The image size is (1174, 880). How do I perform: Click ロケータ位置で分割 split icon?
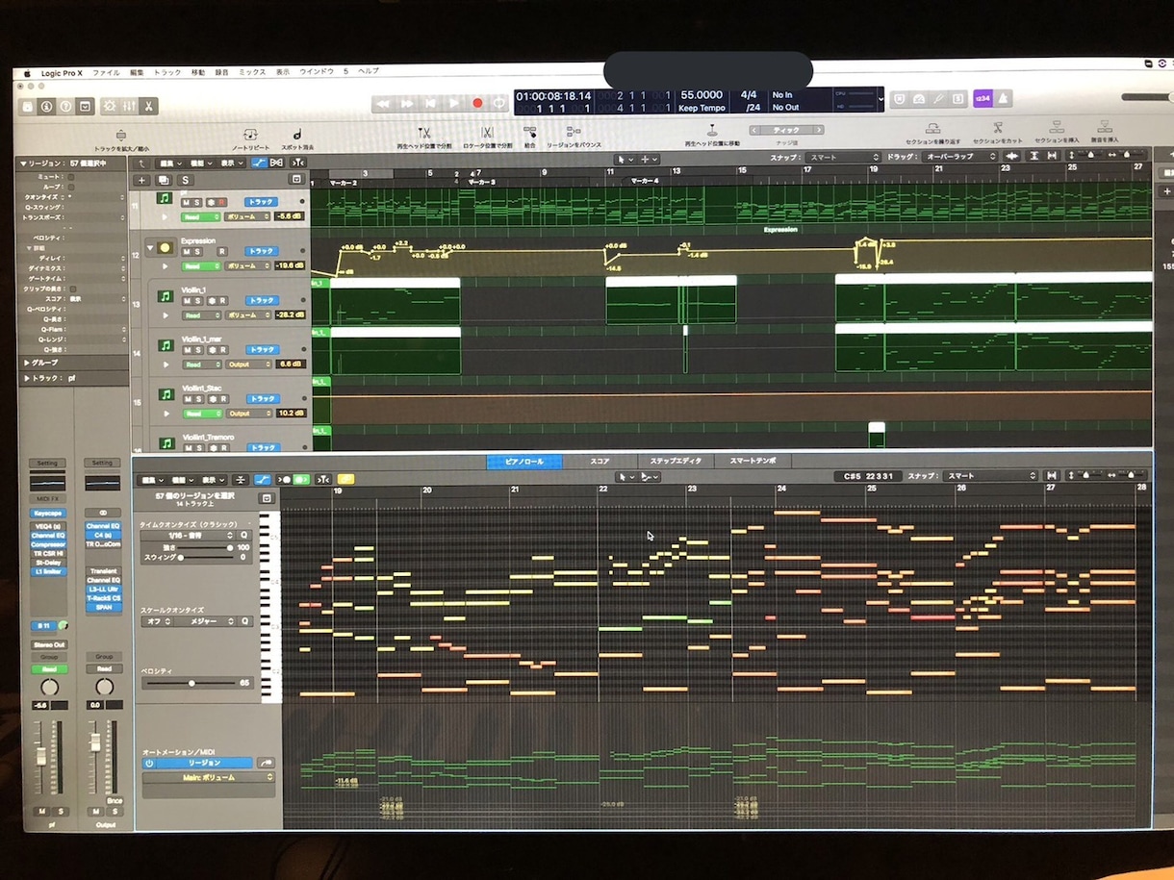tap(487, 133)
